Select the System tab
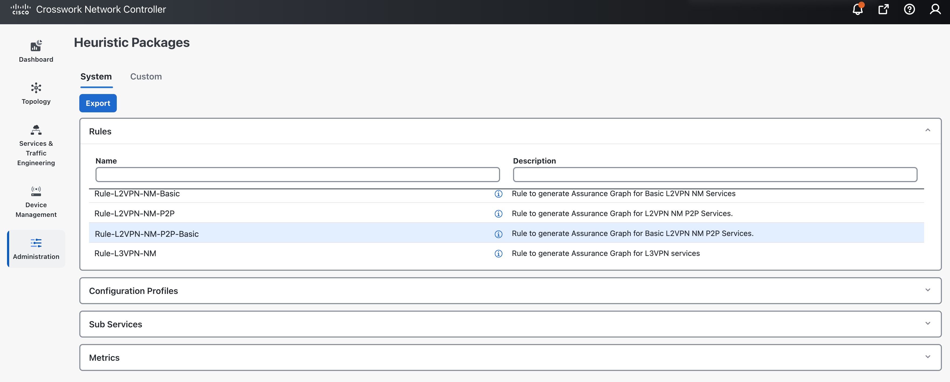 point(96,77)
